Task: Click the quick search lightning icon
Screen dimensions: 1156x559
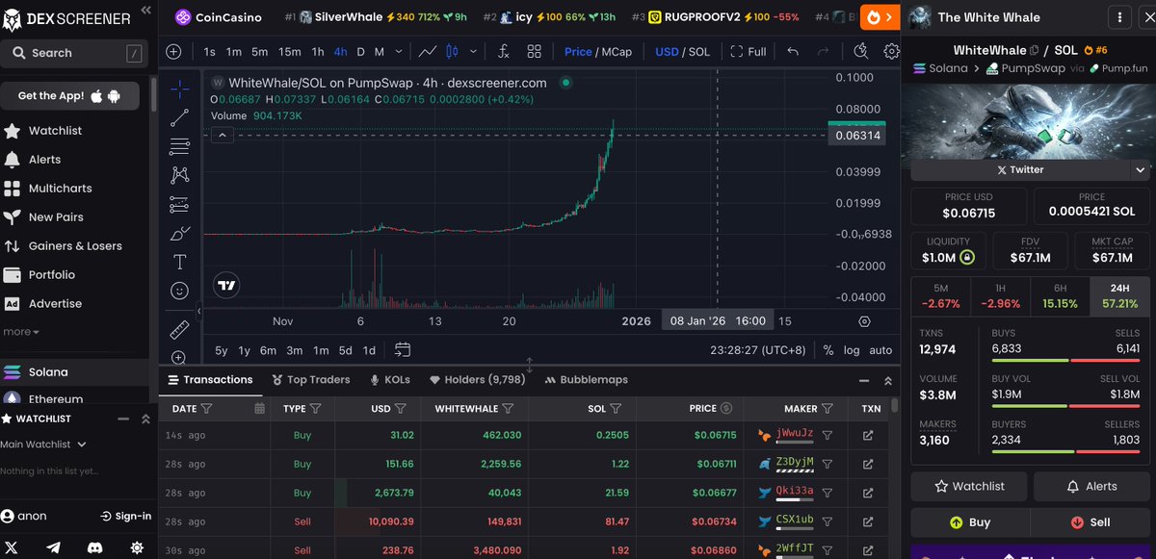Action: (x=861, y=52)
